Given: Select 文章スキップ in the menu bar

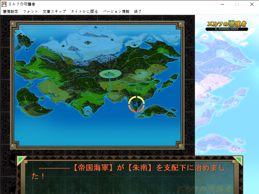Looking at the screenshot, I should 54,12.
